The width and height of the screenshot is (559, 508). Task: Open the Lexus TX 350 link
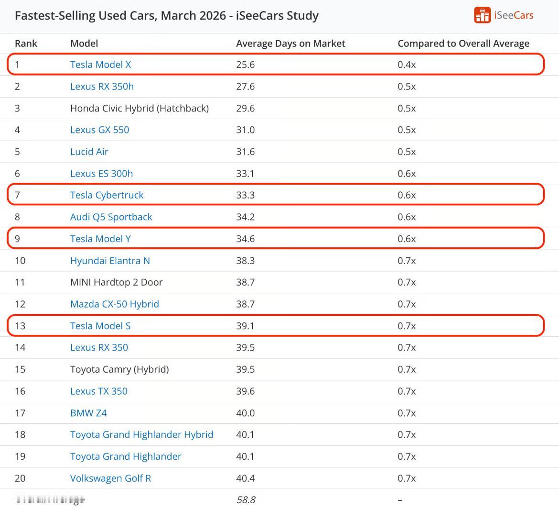click(99, 391)
